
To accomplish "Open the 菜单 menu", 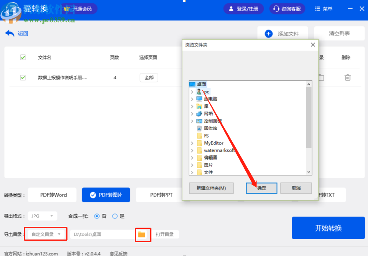I will [x=323, y=8].
